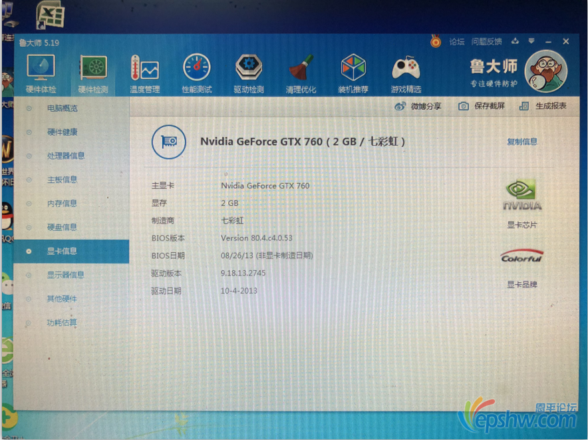Click 生成报表 generate report
588x440 pixels.
(543, 107)
